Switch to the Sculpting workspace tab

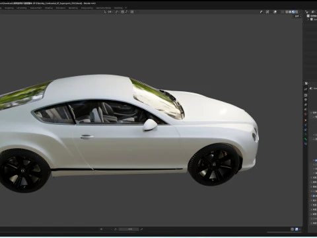coord(9,8)
